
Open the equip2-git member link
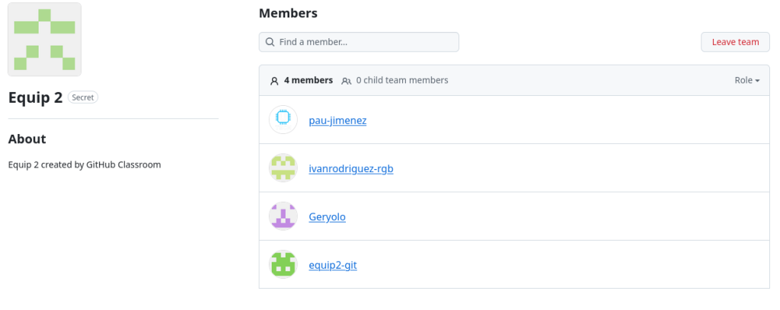pos(333,264)
